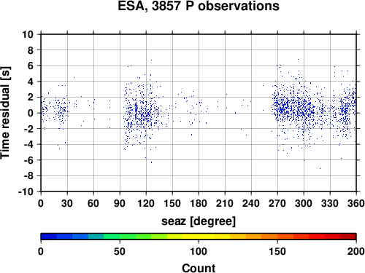365x273 pixels.
Task: Click the x-axis tick label '30'
Action: 67,203
